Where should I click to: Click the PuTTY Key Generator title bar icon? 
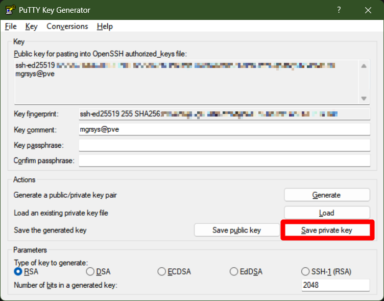tap(10, 10)
